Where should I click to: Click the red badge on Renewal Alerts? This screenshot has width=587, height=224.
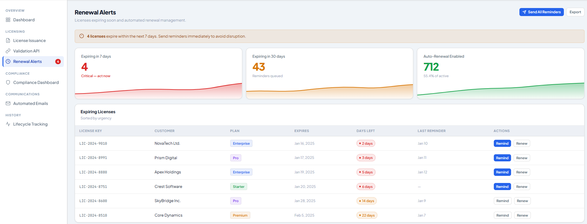click(58, 61)
